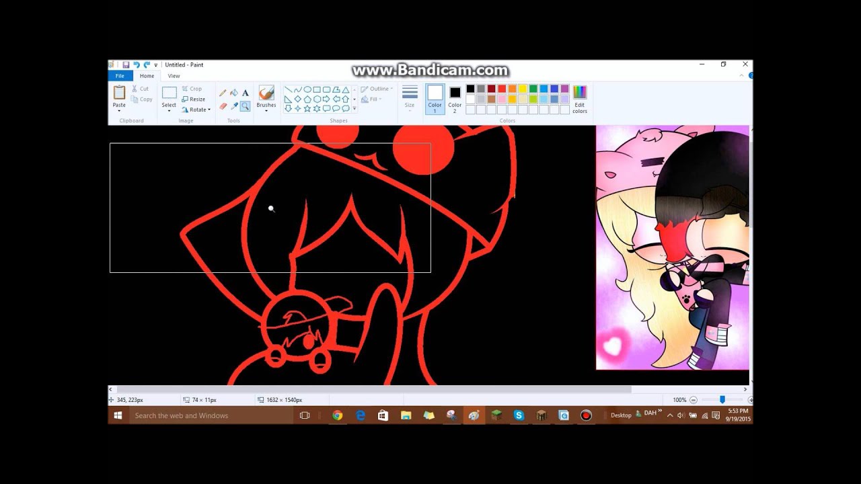Viewport: 861px width, 484px height.
Task: Click the Paste clipboard icon
Action: (119, 92)
